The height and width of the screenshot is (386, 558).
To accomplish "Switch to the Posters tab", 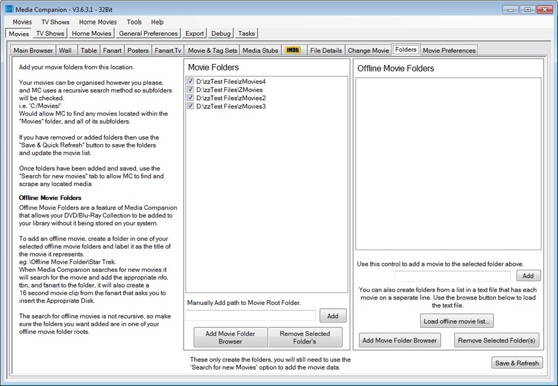I will pos(138,51).
